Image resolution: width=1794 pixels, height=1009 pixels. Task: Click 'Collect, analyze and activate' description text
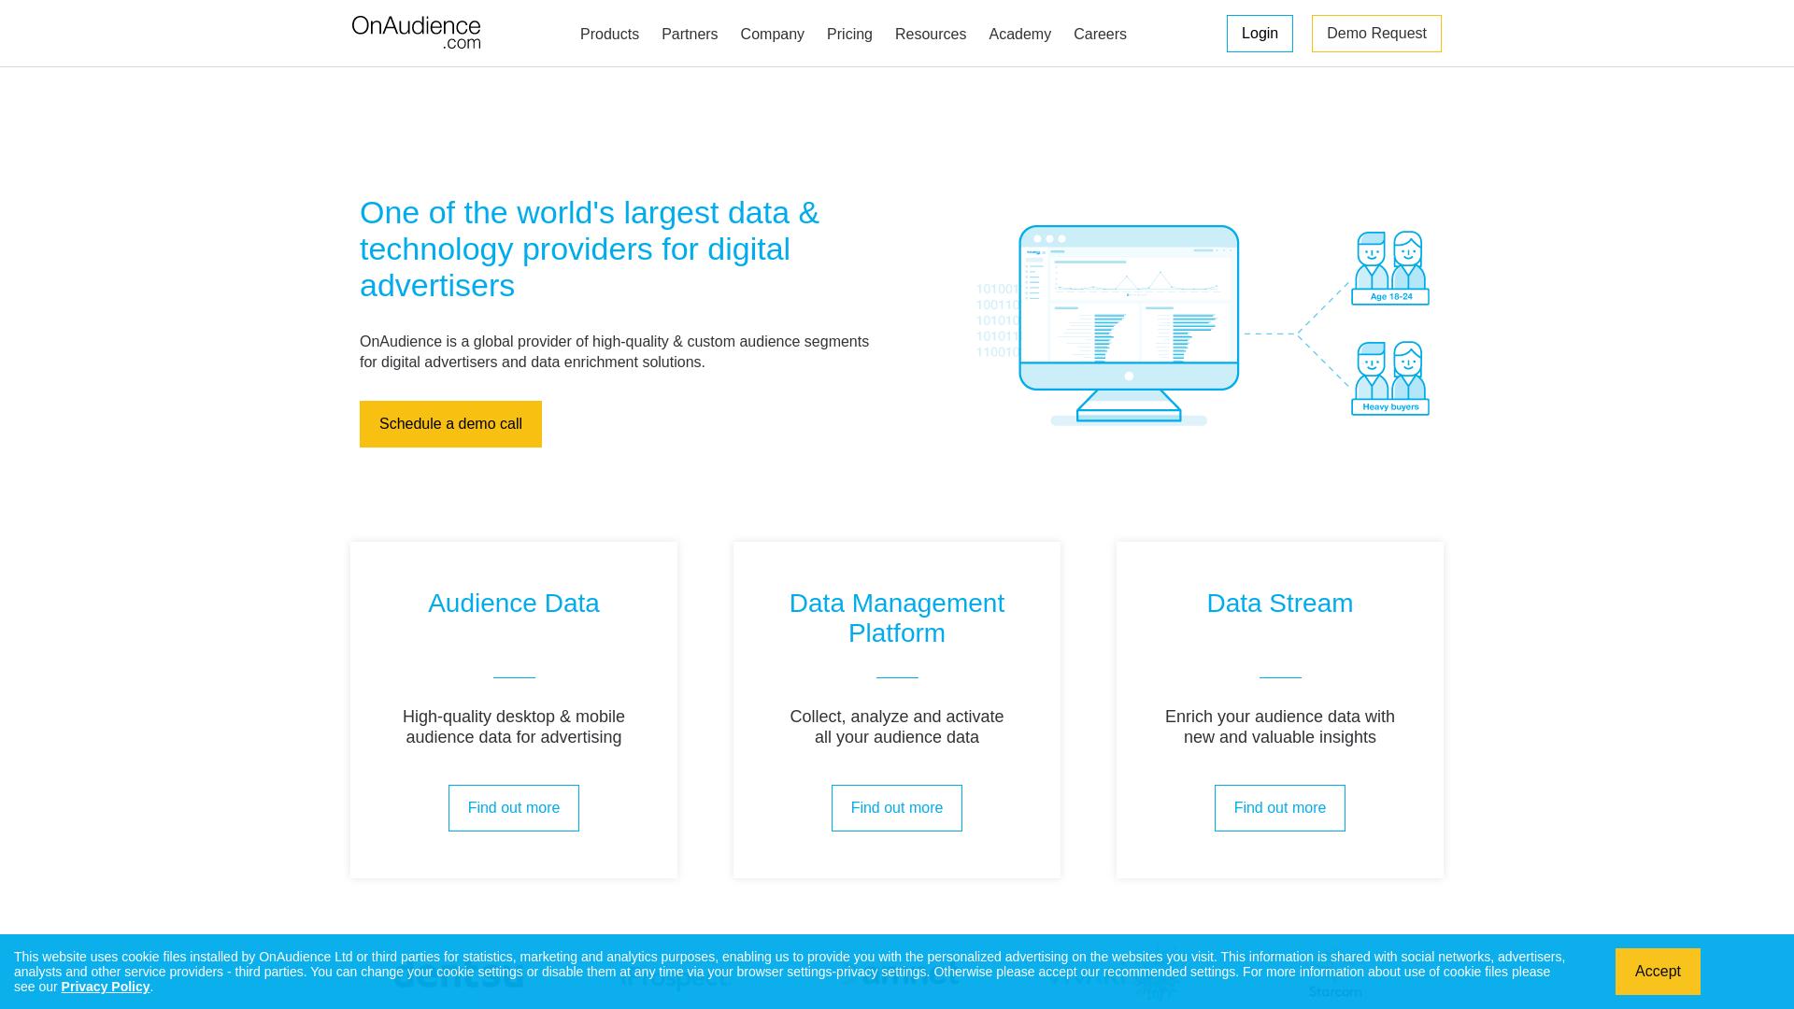(897, 727)
